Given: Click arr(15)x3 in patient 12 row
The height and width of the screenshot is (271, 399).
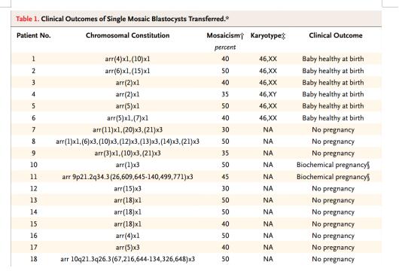Looking at the screenshot, I should (x=127, y=188).
